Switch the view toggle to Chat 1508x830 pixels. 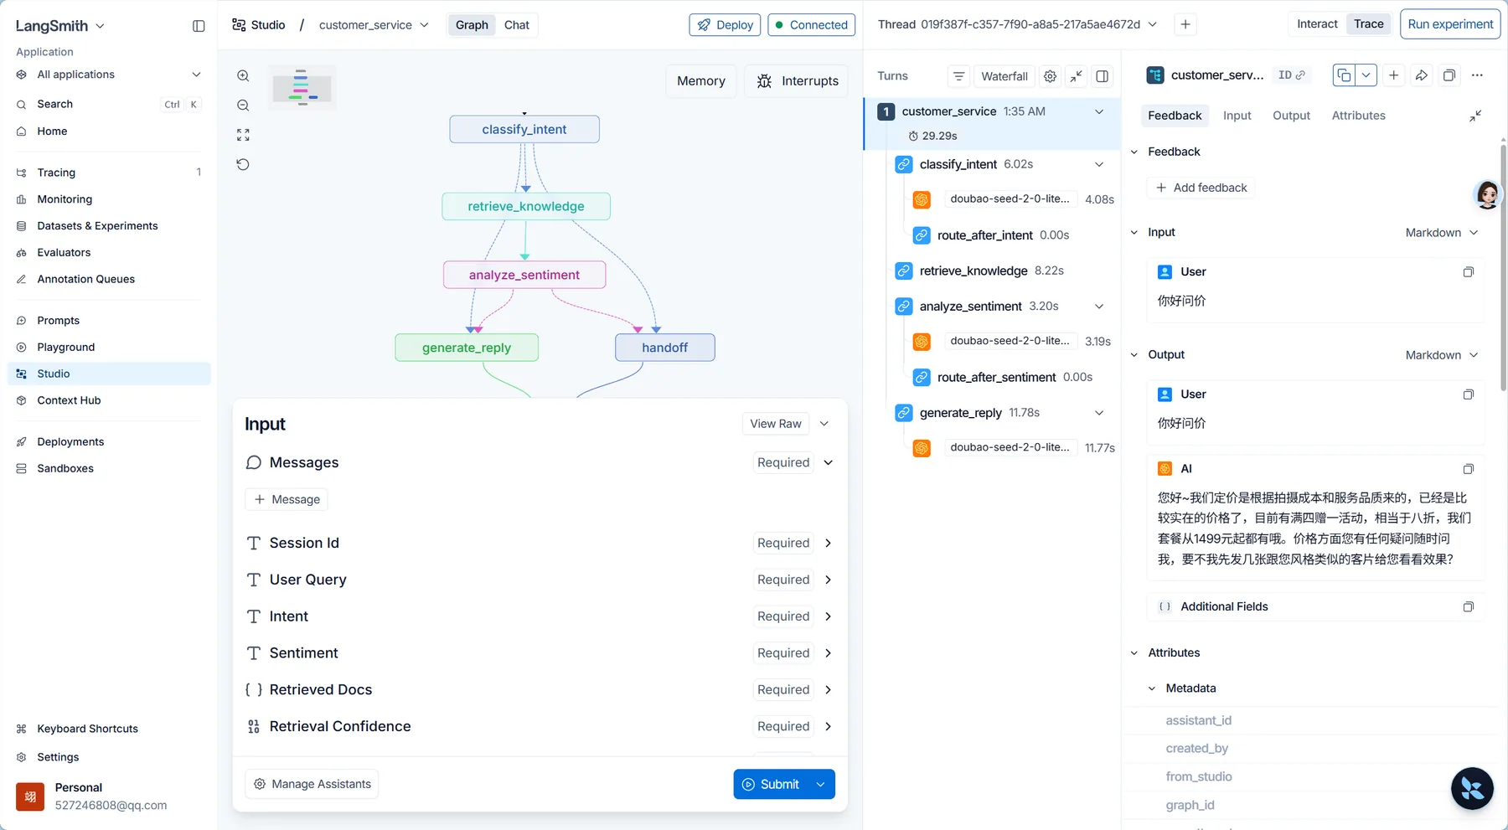click(x=517, y=25)
